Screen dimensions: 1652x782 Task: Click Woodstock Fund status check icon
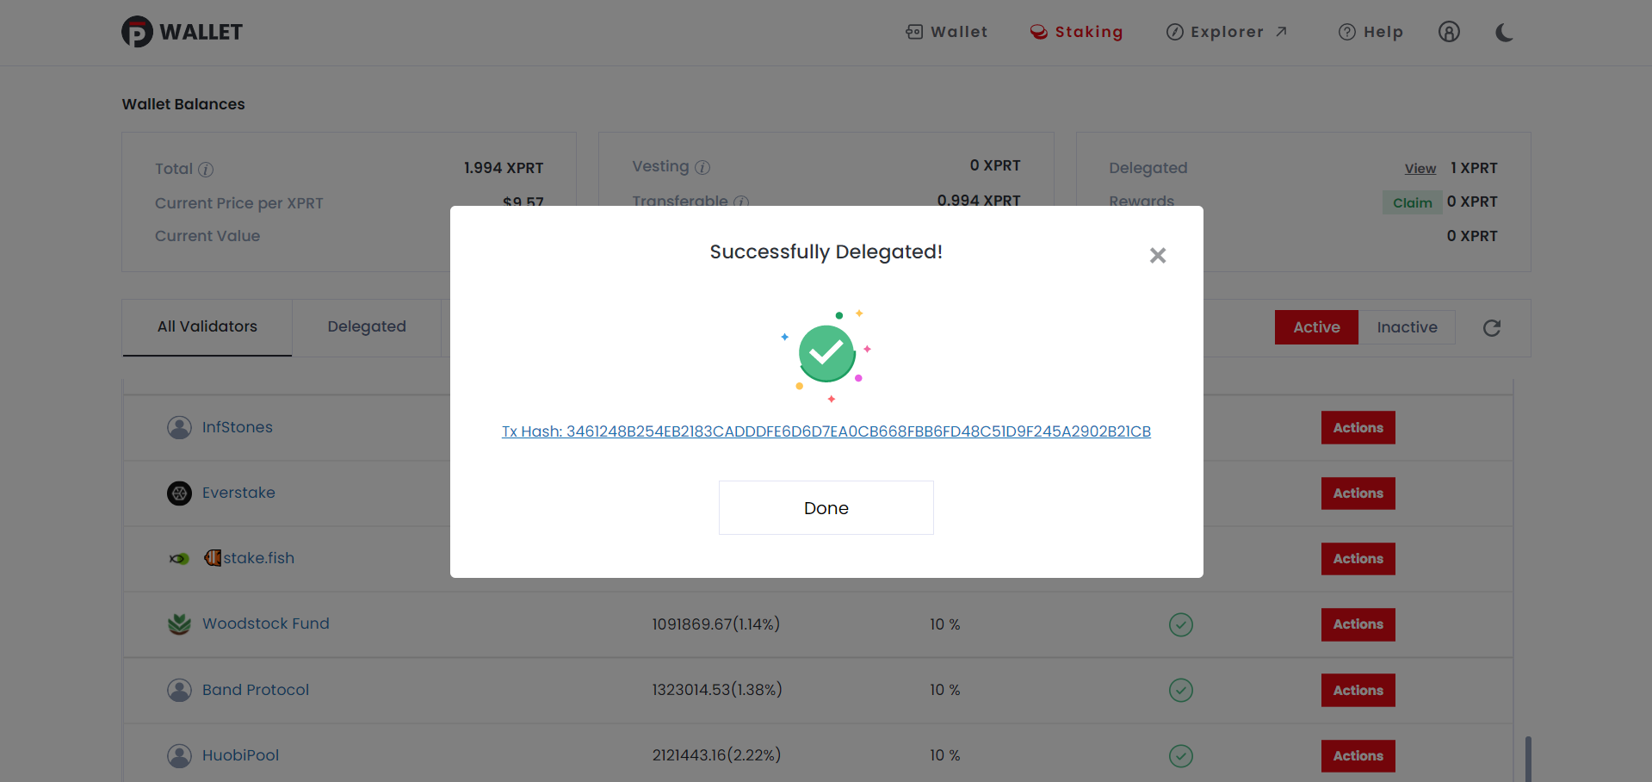tap(1180, 624)
